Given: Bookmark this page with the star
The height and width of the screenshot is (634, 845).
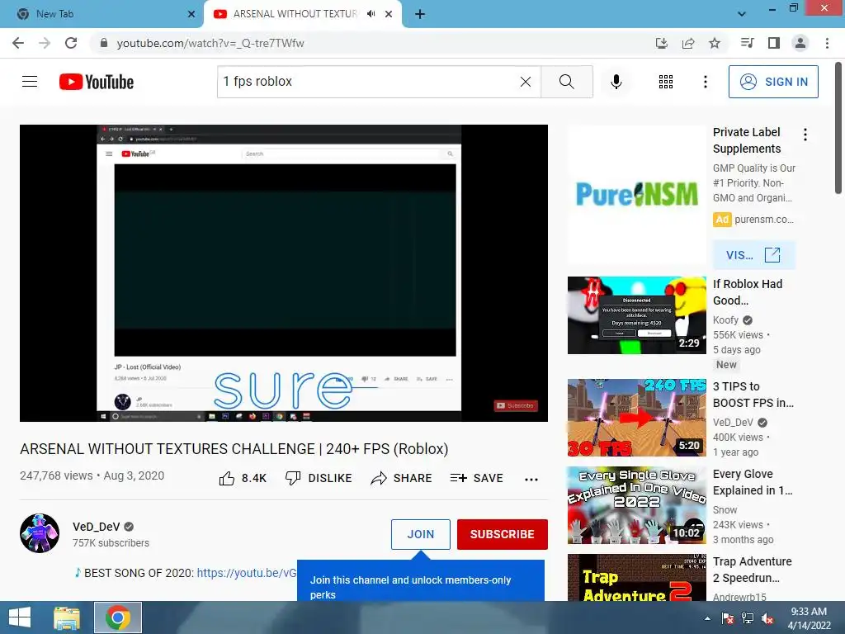Looking at the screenshot, I should (x=714, y=43).
